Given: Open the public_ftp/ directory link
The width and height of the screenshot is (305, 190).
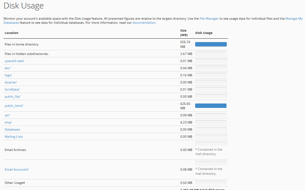Looking at the screenshot, I should (13, 97).
